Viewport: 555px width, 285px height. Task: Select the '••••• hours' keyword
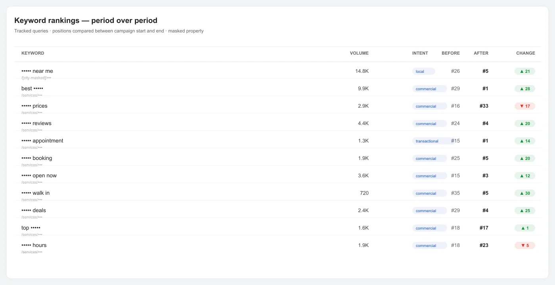(x=34, y=245)
